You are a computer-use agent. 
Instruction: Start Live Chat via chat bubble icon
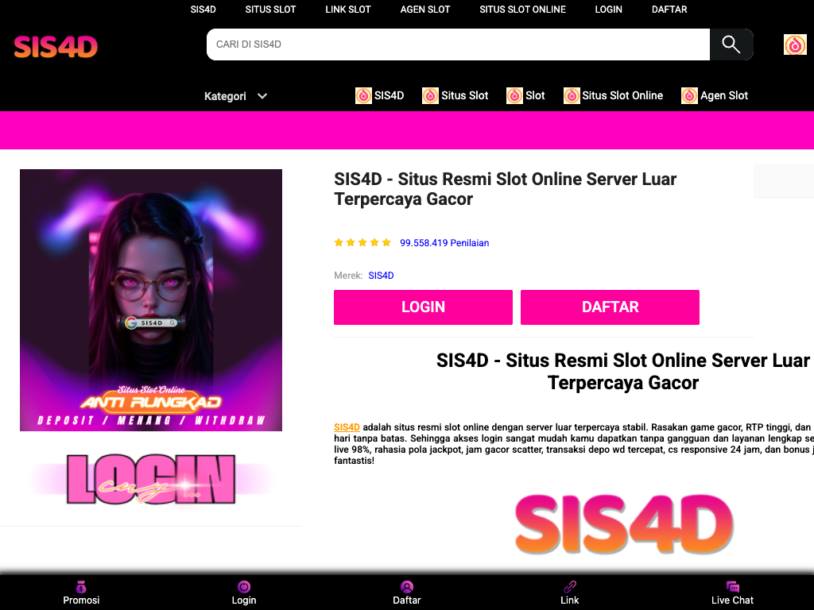[x=732, y=587]
